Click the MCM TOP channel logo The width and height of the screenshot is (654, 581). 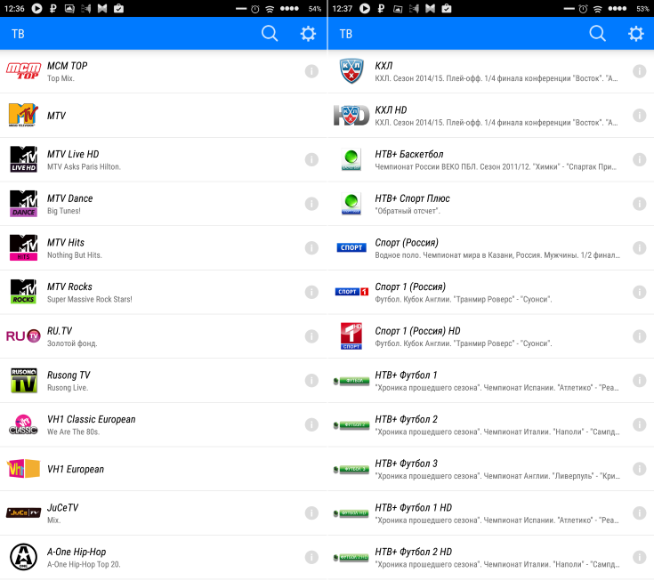[23, 71]
